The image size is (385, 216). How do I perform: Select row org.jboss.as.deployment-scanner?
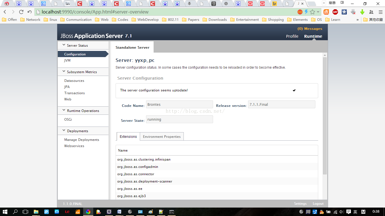tap(217, 181)
